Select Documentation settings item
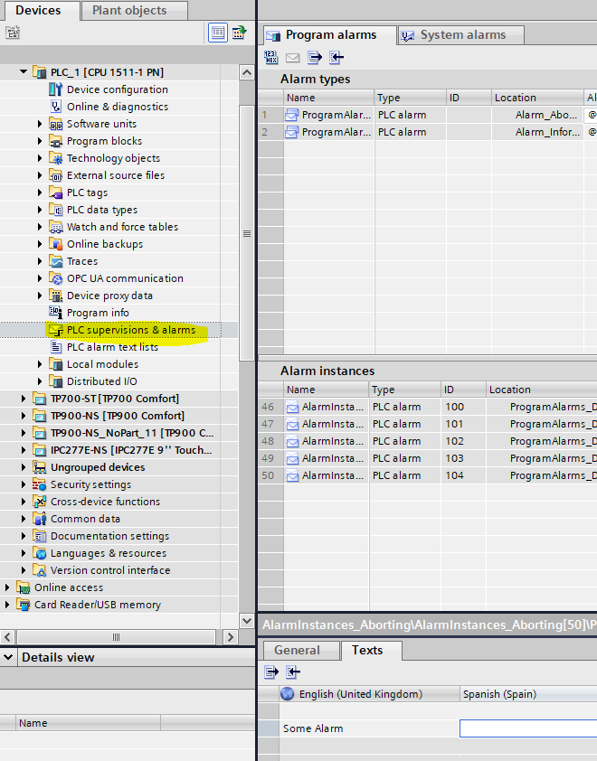Image resolution: width=597 pixels, height=761 pixels. (x=109, y=536)
